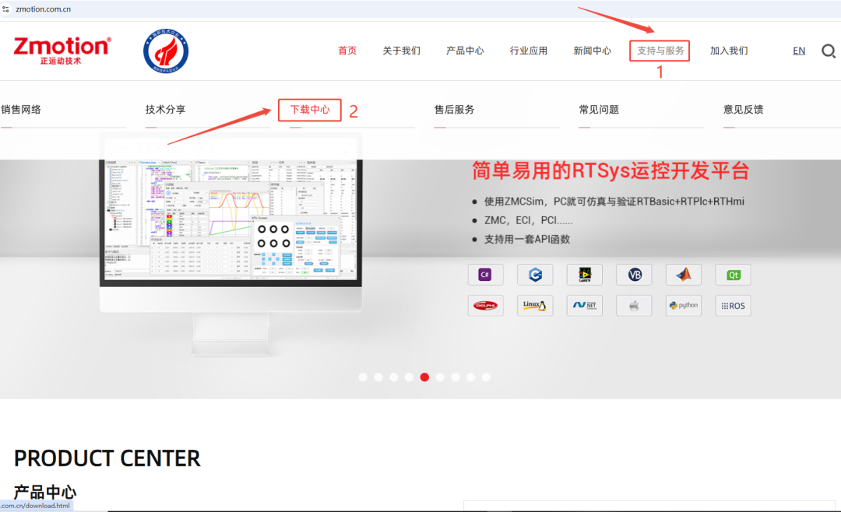
Task: Select the C# programming language icon
Action: click(485, 274)
